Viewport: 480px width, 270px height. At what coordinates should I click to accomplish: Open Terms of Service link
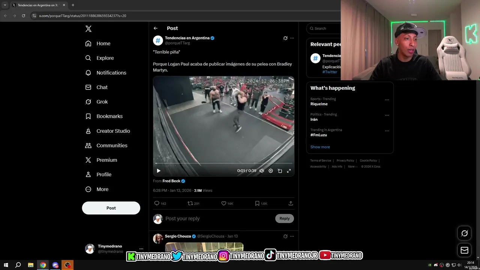click(x=321, y=160)
